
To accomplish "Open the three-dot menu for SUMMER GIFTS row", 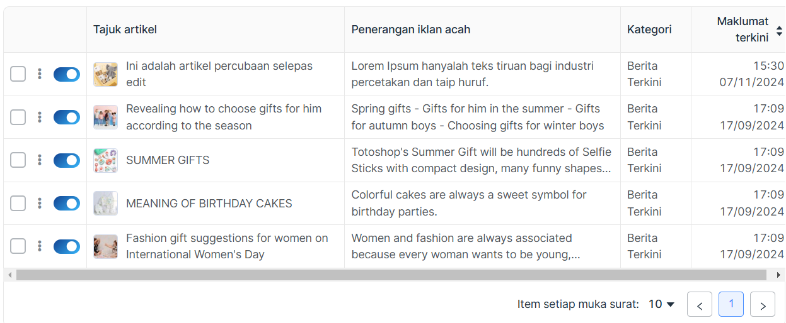I will 40,160.
